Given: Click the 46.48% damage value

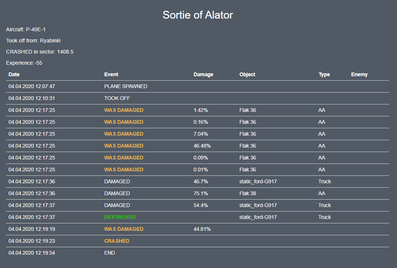Looking at the screenshot, I should click(202, 146).
